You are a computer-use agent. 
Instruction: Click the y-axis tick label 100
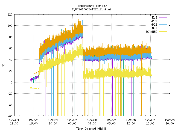point(10,26)
